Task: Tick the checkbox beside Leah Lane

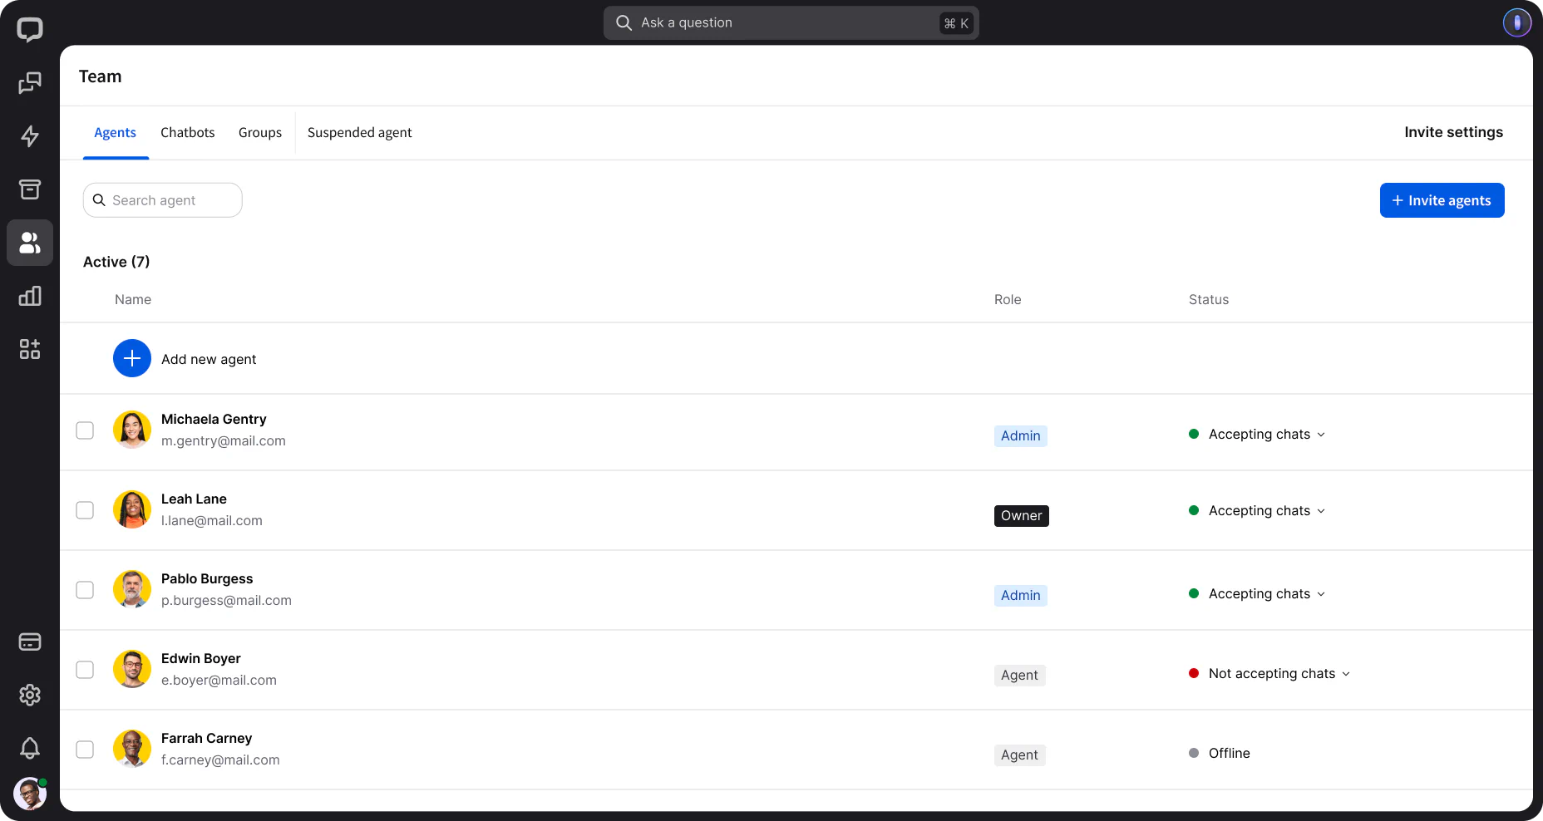Action: (x=85, y=510)
